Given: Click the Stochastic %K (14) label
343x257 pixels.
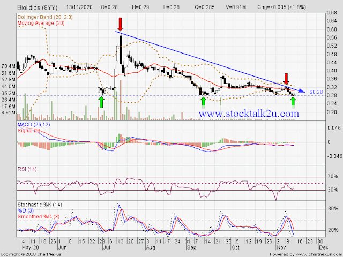Looking at the screenshot, I should coord(40,205).
